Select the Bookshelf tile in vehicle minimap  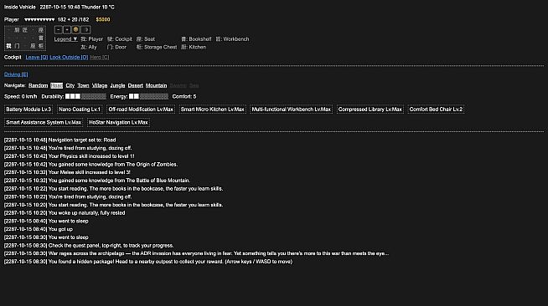pos(41,38)
